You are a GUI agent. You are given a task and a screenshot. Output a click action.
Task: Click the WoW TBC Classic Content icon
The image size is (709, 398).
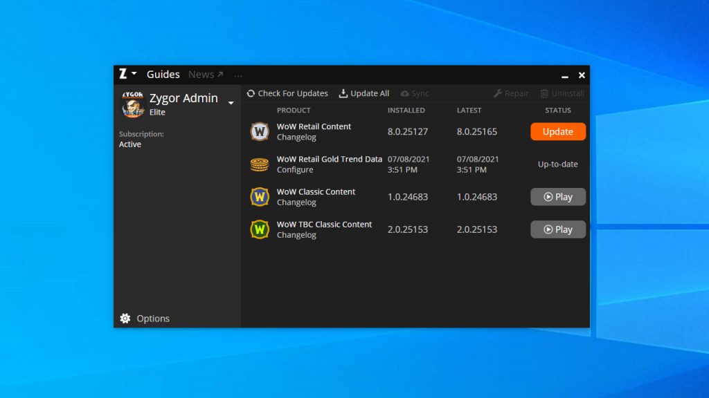(x=260, y=229)
